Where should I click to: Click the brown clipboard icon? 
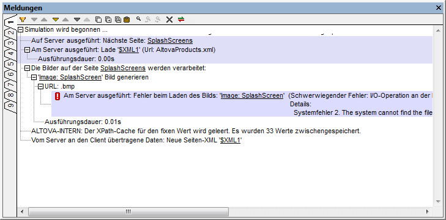click(127, 20)
